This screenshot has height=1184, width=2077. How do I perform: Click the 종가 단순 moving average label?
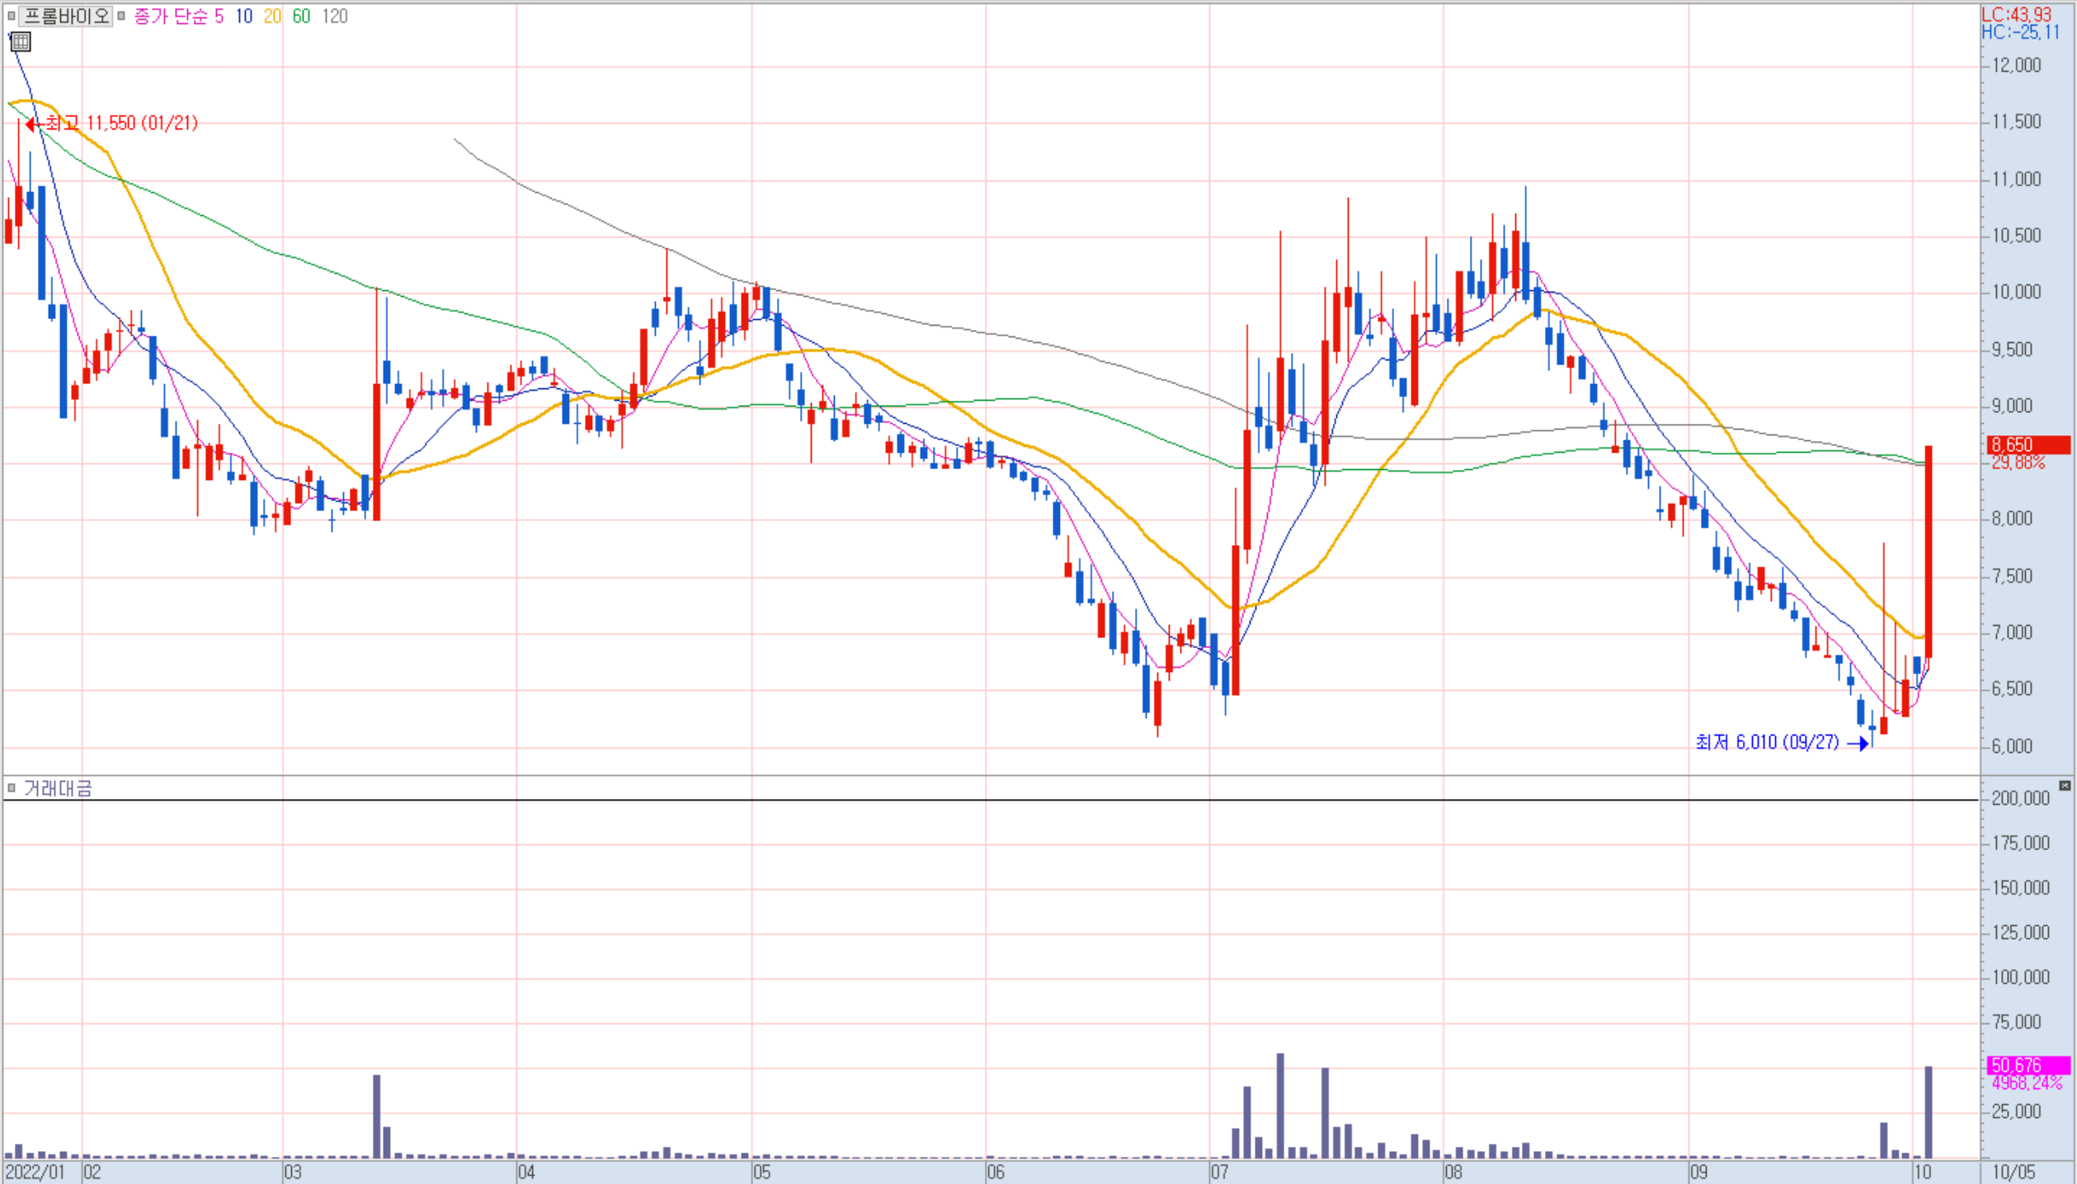coord(171,16)
